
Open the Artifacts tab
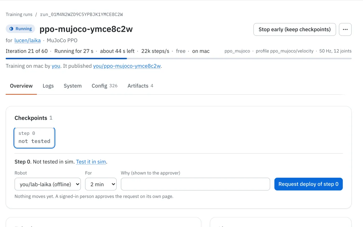[x=140, y=86]
